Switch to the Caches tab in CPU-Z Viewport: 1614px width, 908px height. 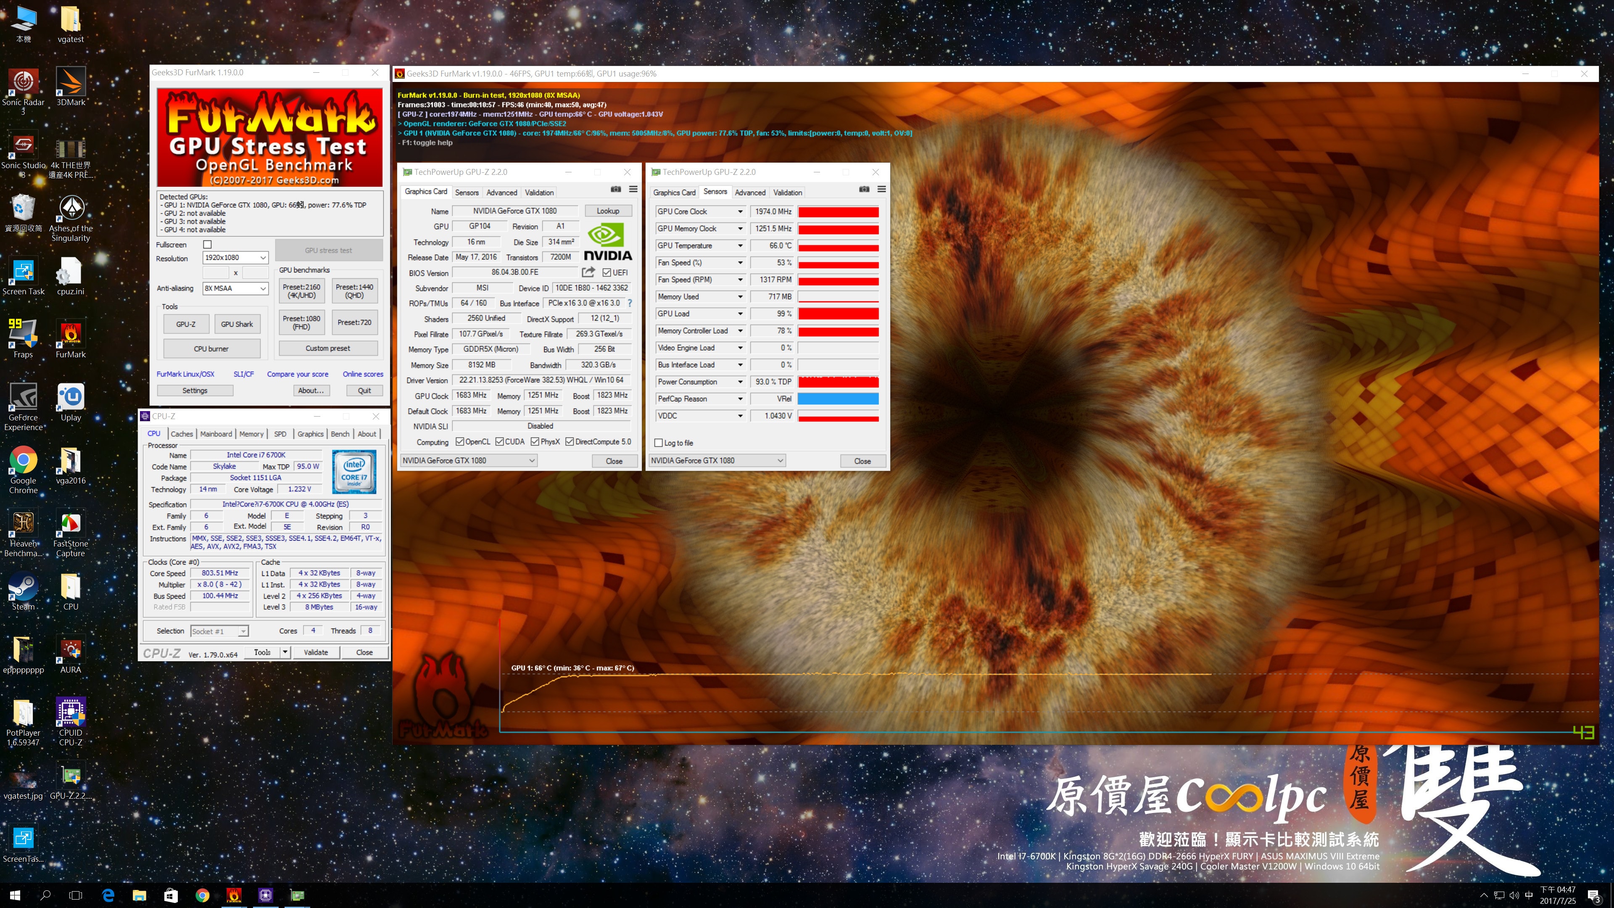182,434
